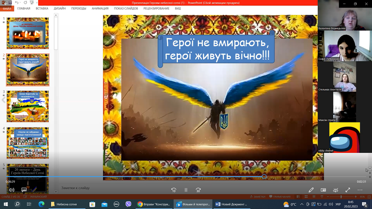Go to the ПЕРЕХОДЫ ribbon tab
372x209 pixels.
click(x=79, y=9)
